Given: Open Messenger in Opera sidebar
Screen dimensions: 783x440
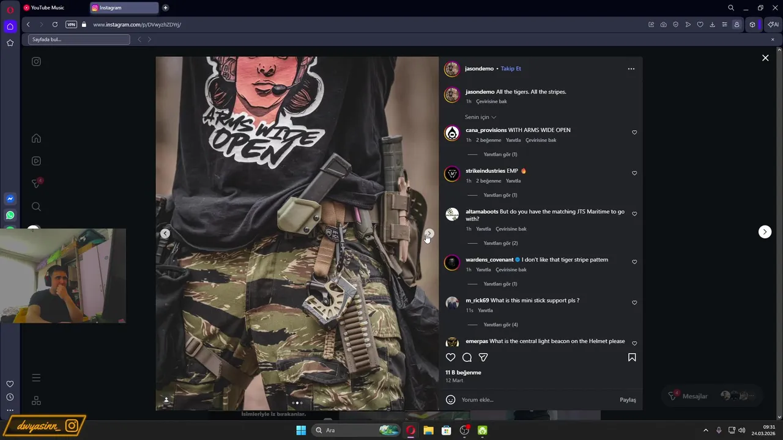Looking at the screenshot, I should (x=10, y=199).
